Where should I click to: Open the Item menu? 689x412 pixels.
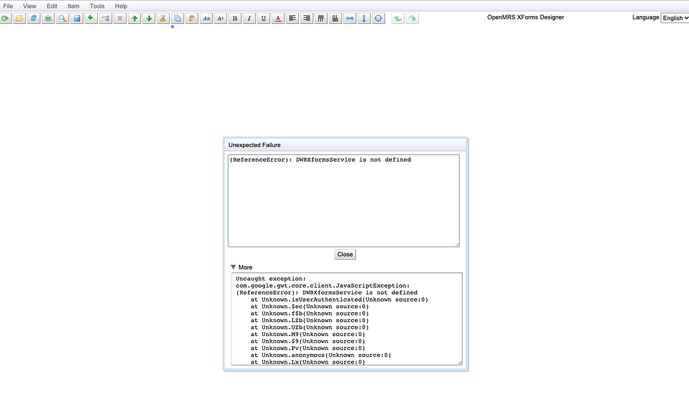pyautogui.click(x=73, y=6)
